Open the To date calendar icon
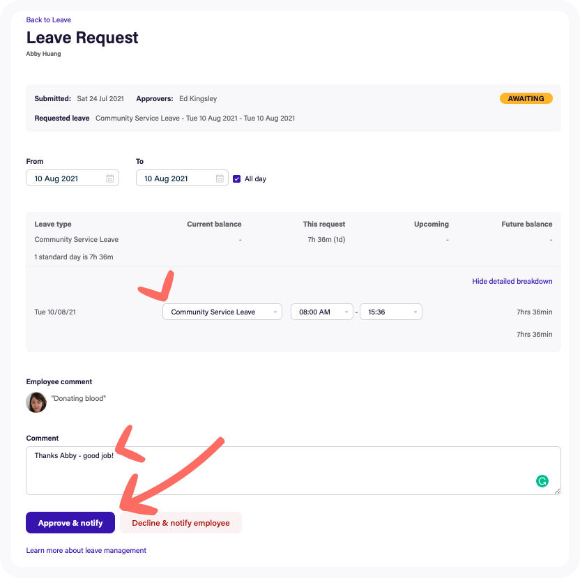 click(x=220, y=178)
